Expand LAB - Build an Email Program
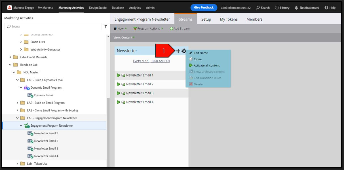This screenshot has width=344, height=170. click(17, 103)
